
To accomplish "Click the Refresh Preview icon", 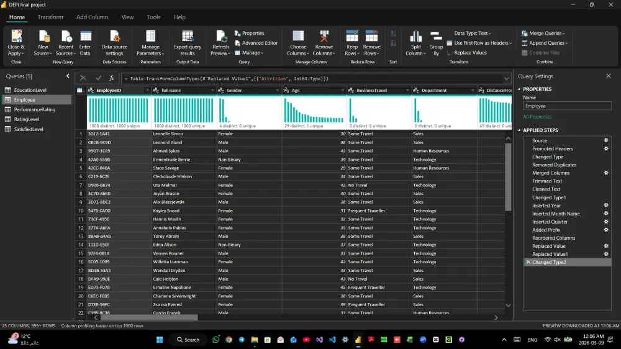I will pyautogui.click(x=220, y=36).
